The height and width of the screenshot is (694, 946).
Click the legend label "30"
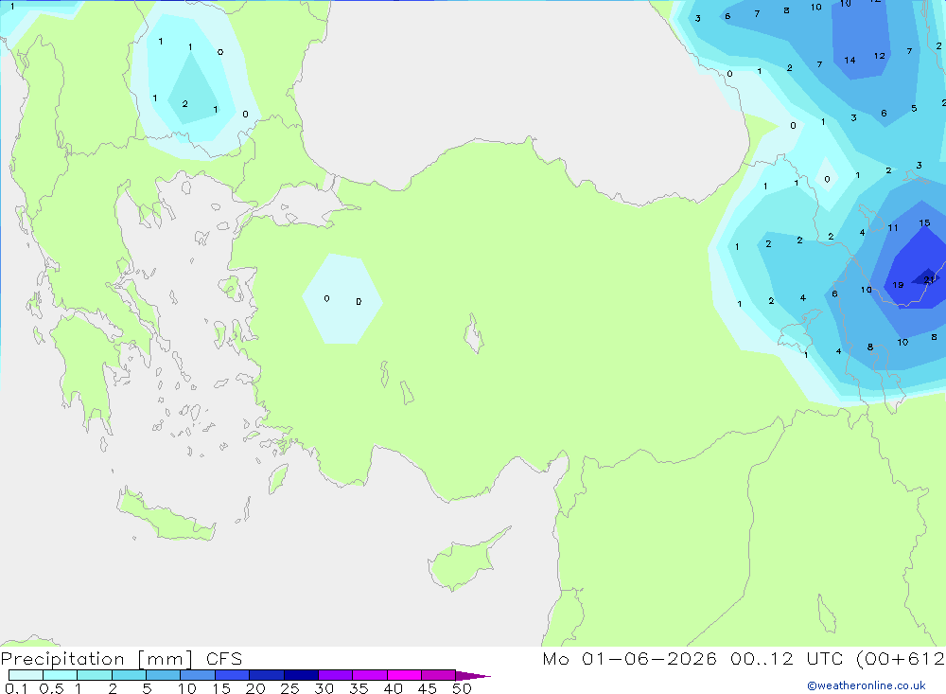click(324, 688)
